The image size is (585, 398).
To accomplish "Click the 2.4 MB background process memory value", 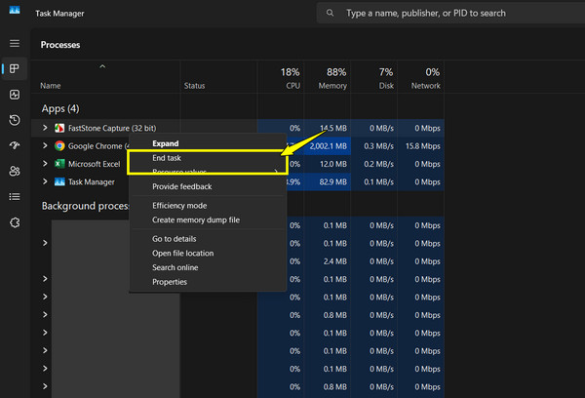I will (335, 261).
